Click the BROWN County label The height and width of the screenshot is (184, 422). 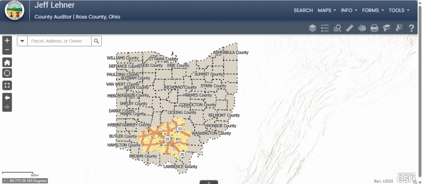pyautogui.click(x=143, y=156)
